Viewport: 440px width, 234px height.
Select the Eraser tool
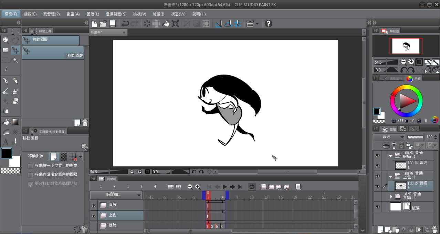[15, 101]
